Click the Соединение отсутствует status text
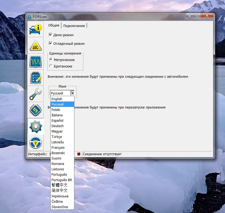The image size is (225, 213). point(102,154)
